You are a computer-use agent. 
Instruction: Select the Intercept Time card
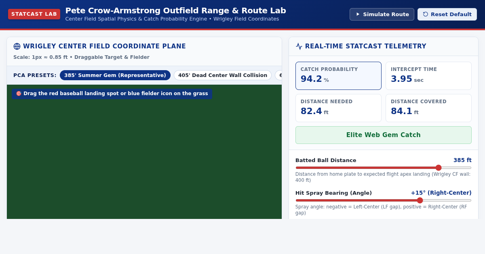[428, 76]
